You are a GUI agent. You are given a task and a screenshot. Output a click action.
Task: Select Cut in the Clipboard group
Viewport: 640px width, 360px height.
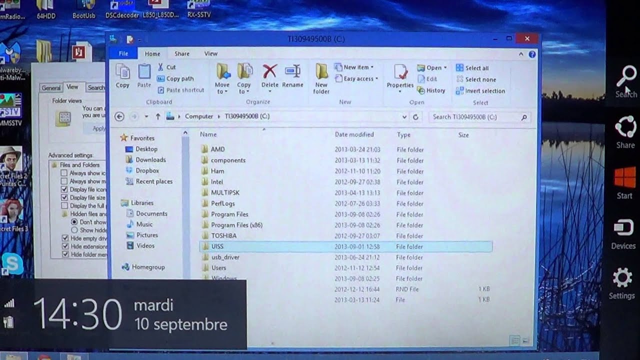(166, 67)
